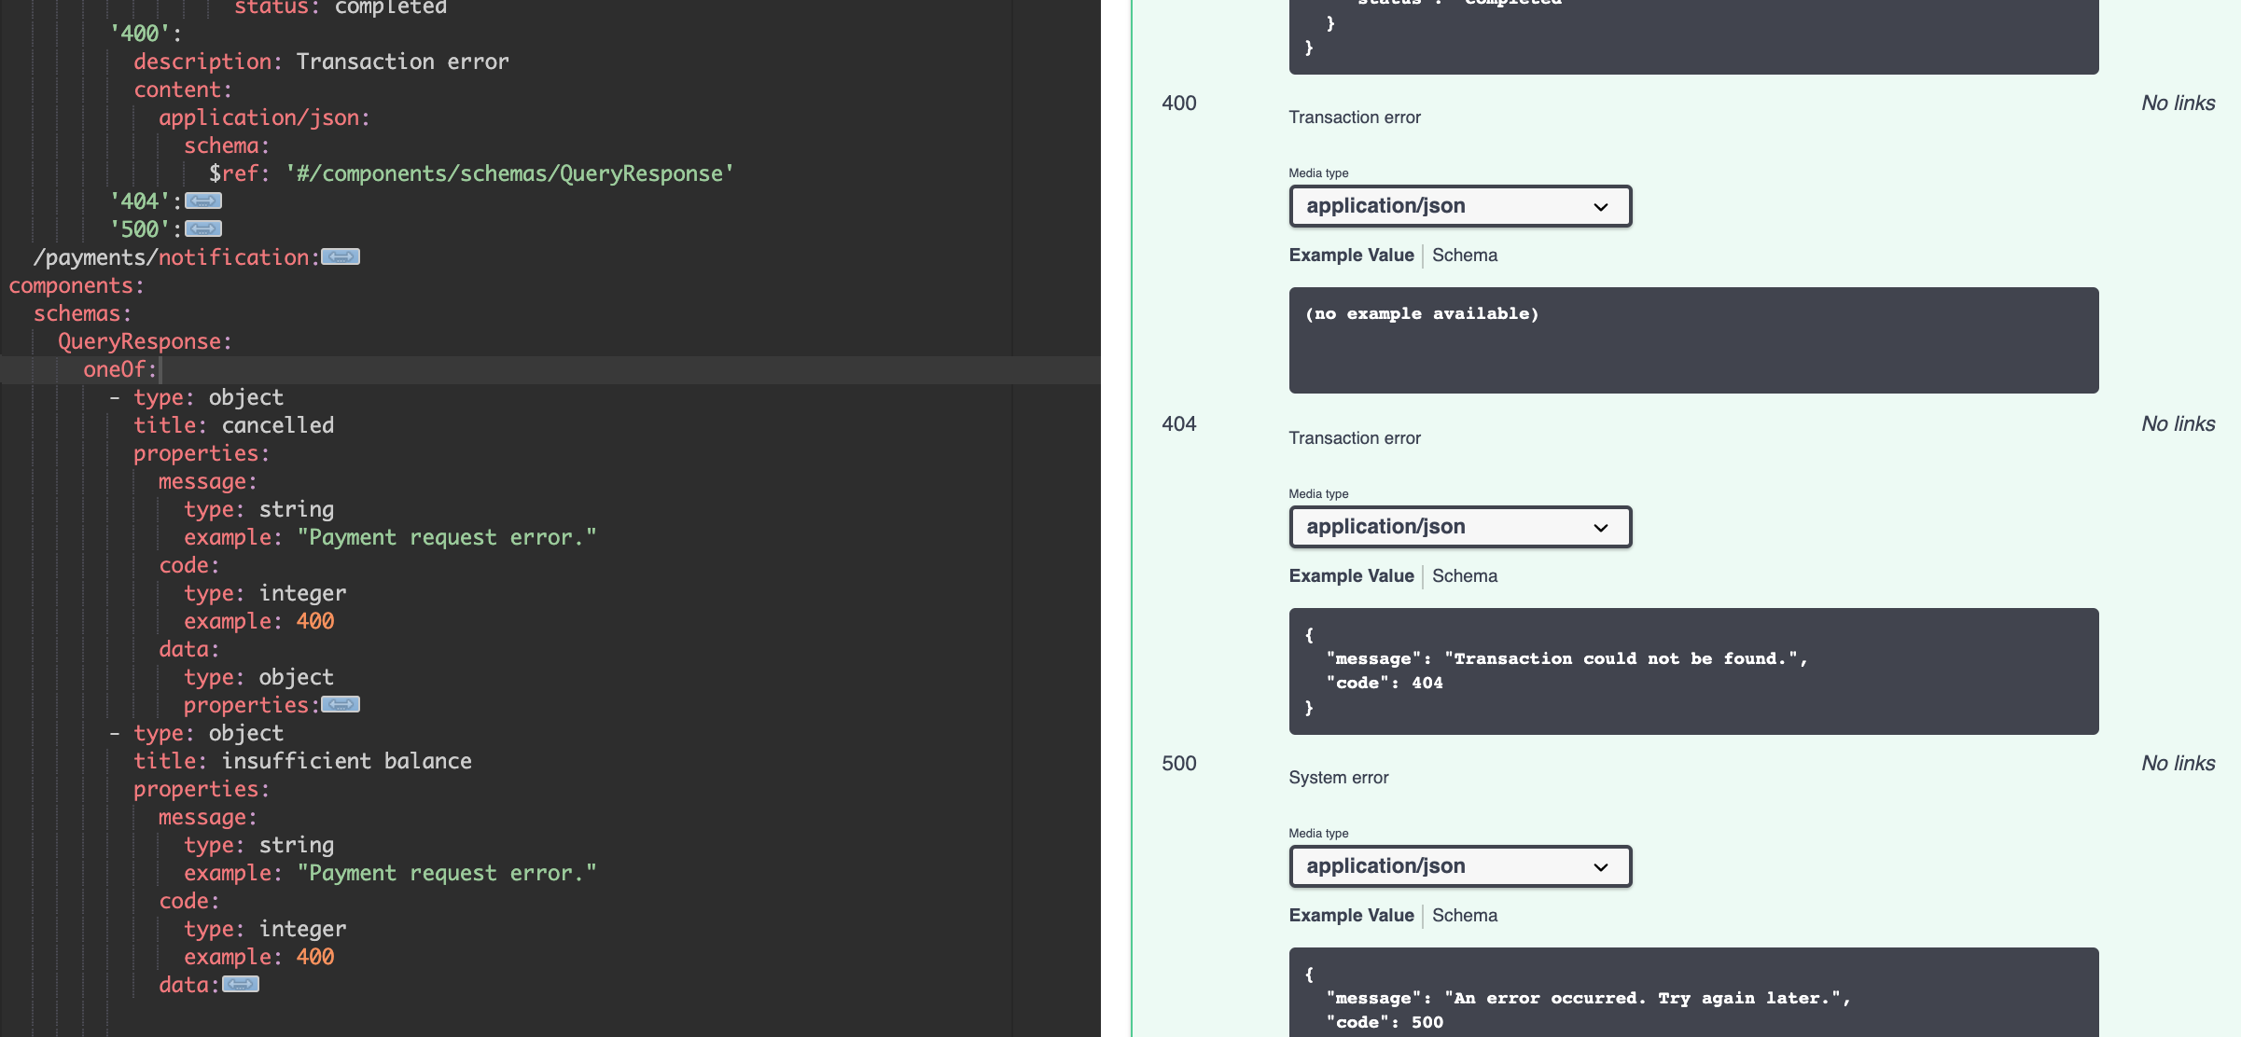
Task: Switch to Schema tab for 404 response
Action: 1465,575
